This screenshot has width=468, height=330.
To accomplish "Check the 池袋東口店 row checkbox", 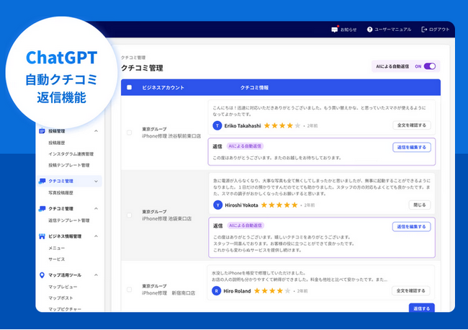I will point(129,215).
